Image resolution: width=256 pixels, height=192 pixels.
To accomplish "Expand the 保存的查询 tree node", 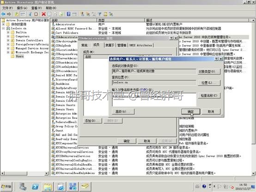I will (x=3, y=25).
